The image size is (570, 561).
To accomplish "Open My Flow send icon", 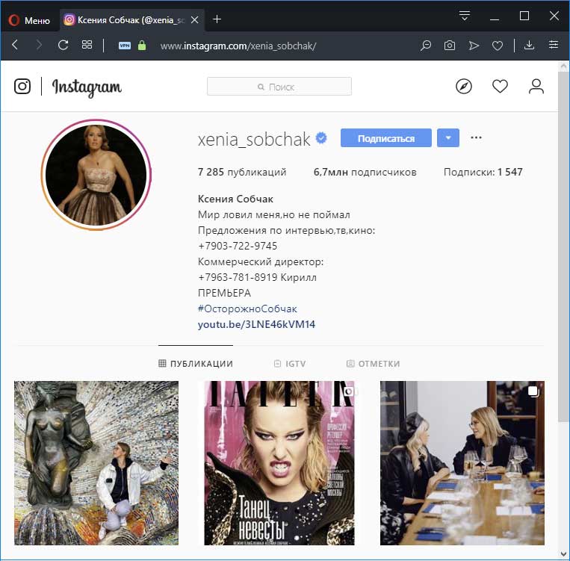I will click(x=474, y=46).
